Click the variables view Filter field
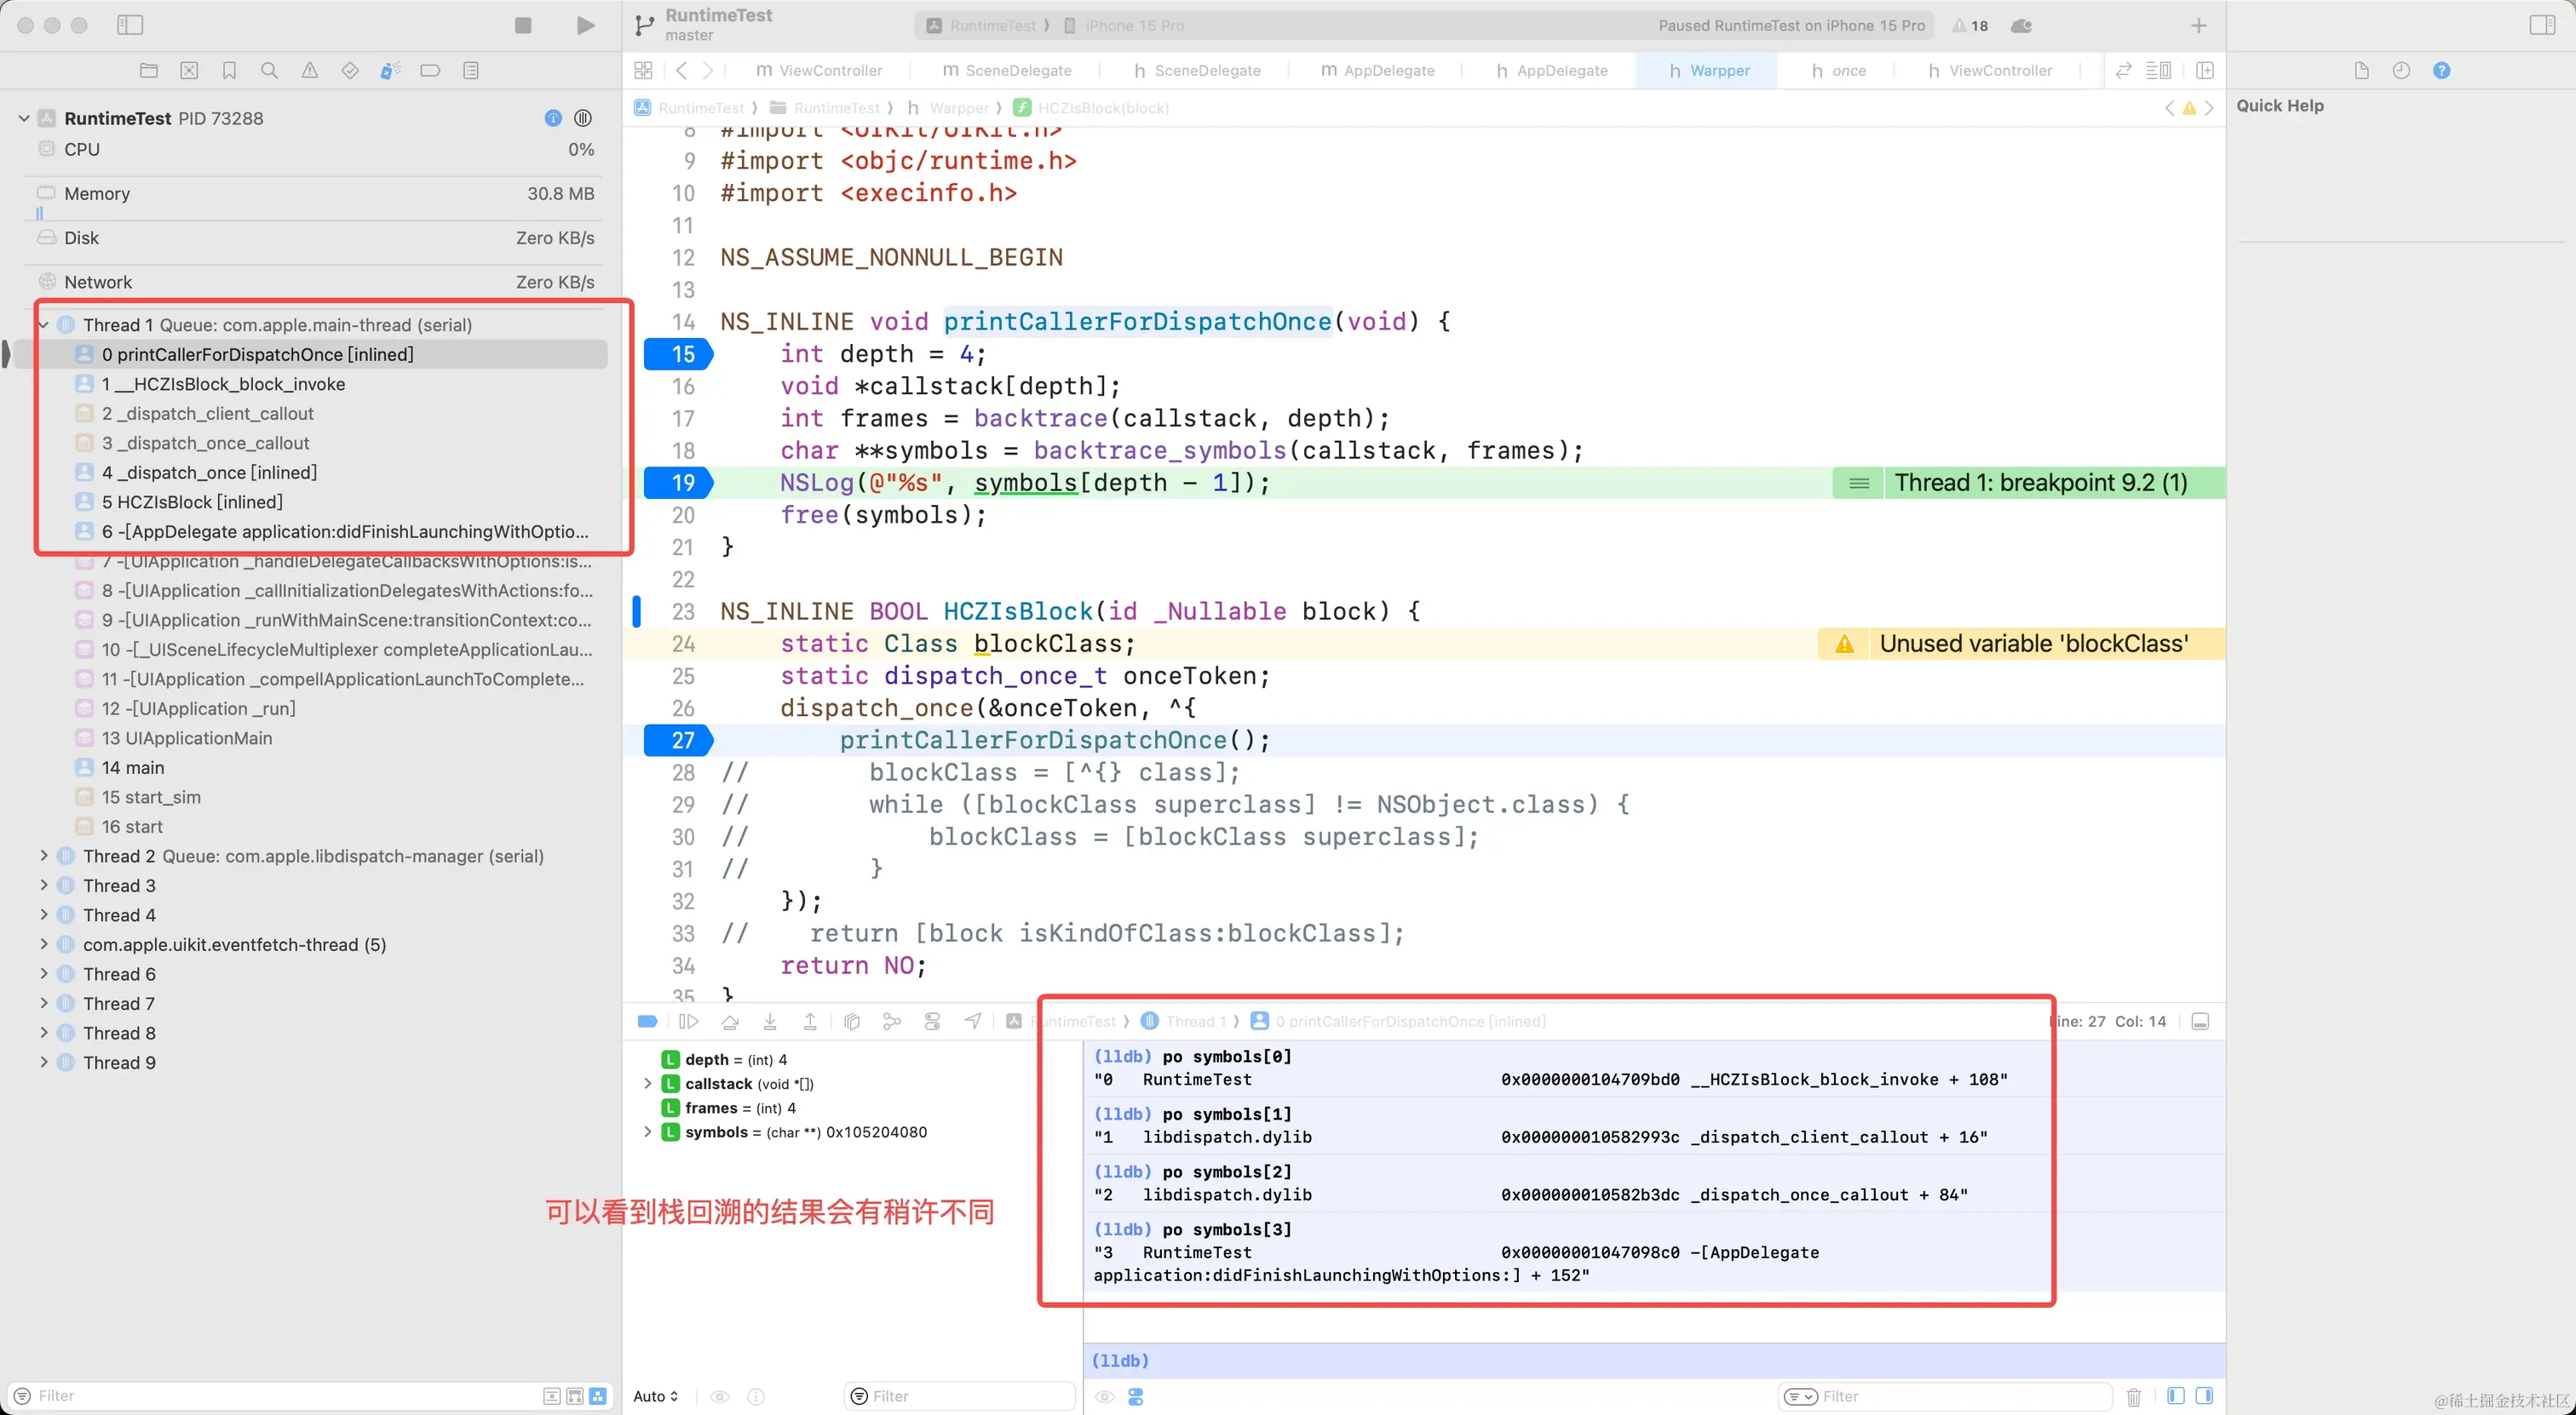The image size is (2576, 1415). [x=960, y=1396]
